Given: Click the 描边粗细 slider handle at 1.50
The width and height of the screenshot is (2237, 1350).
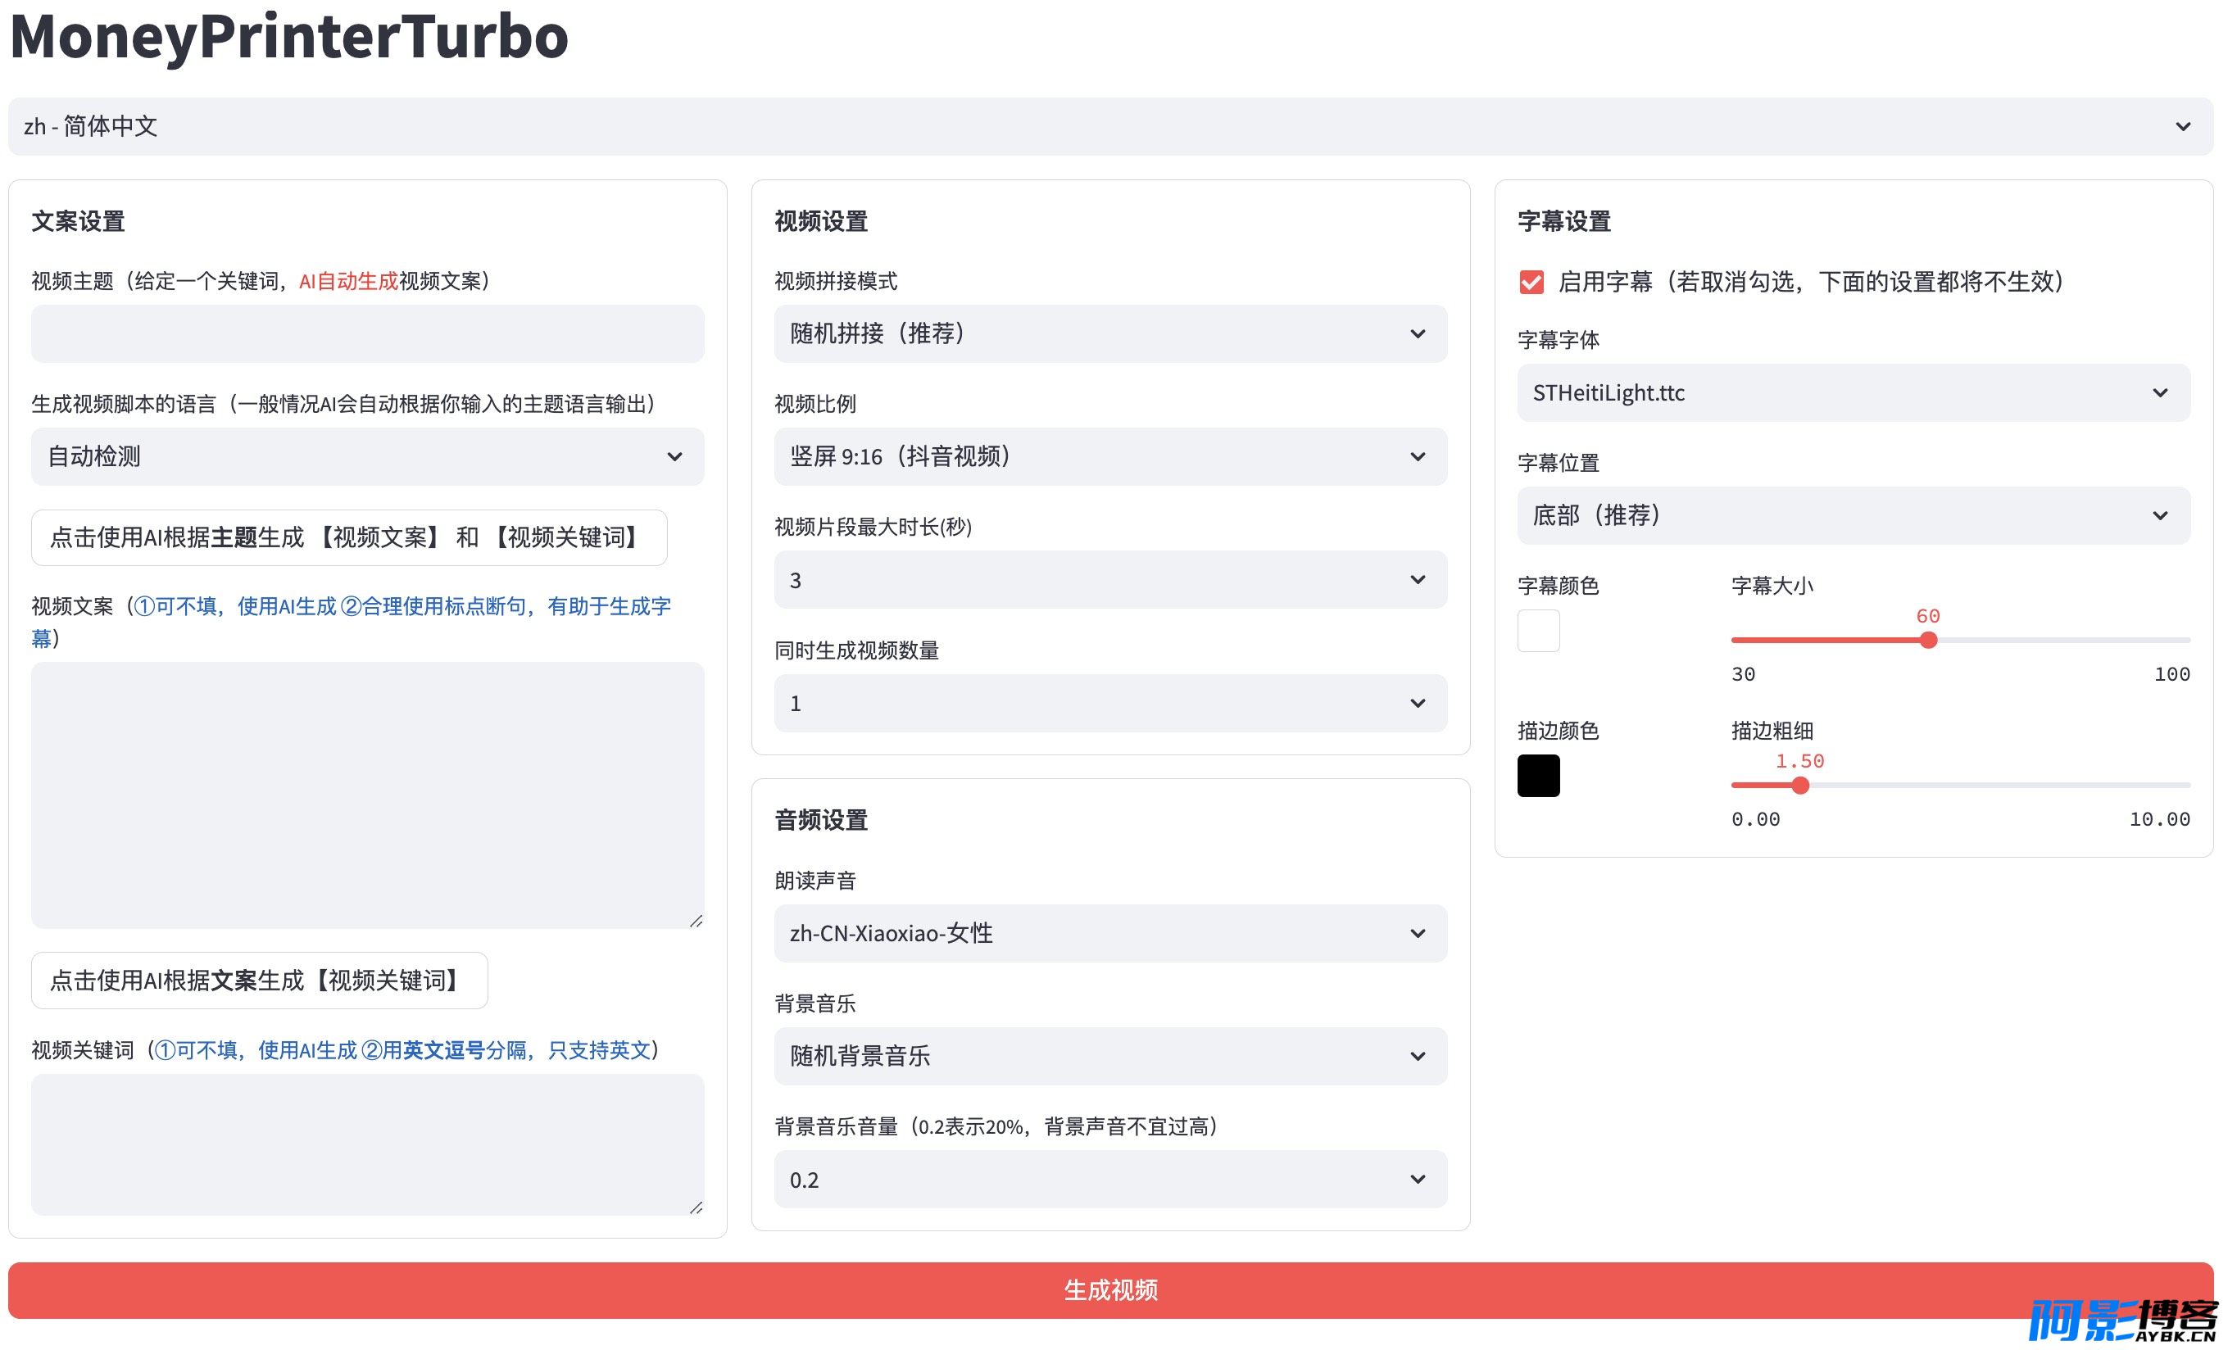Looking at the screenshot, I should click(1800, 786).
